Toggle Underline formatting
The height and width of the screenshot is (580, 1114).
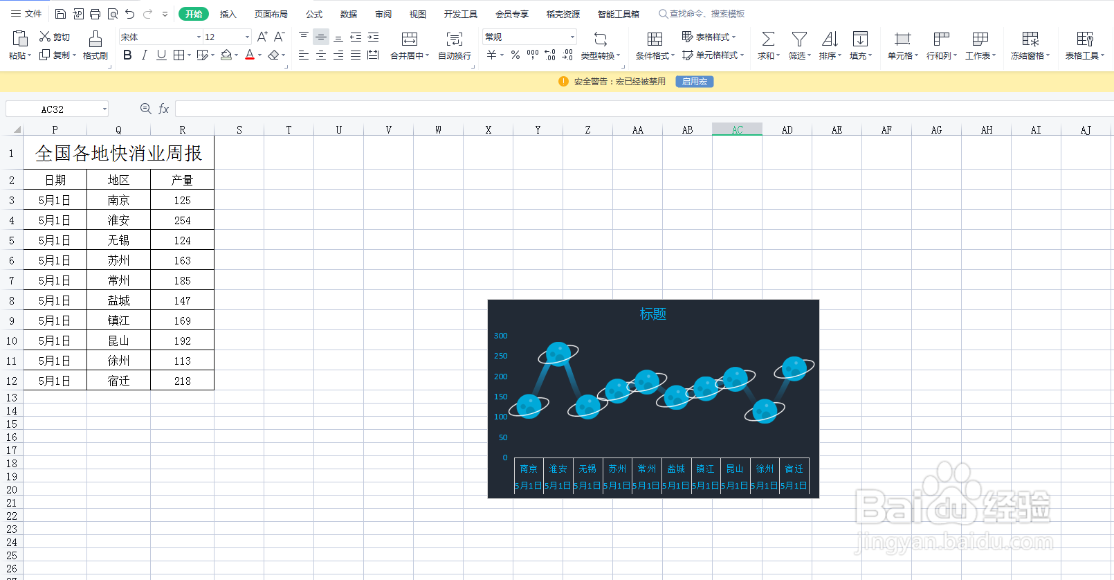click(161, 55)
